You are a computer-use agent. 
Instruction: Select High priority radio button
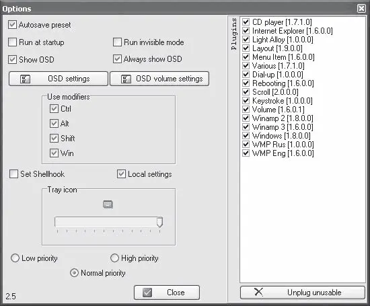click(114, 258)
